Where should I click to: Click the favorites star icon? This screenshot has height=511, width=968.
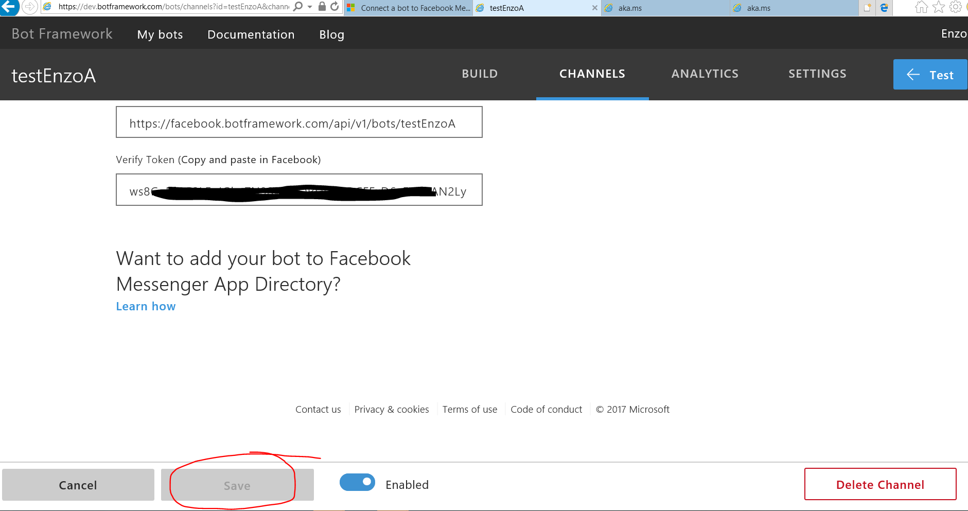(x=939, y=7)
